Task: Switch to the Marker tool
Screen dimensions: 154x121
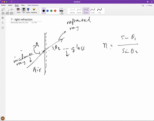Action: coord(28,11)
